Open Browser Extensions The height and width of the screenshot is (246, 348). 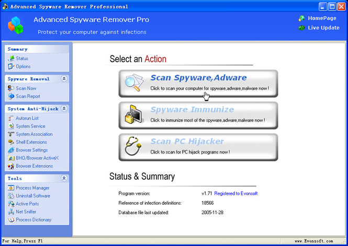coord(35,166)
